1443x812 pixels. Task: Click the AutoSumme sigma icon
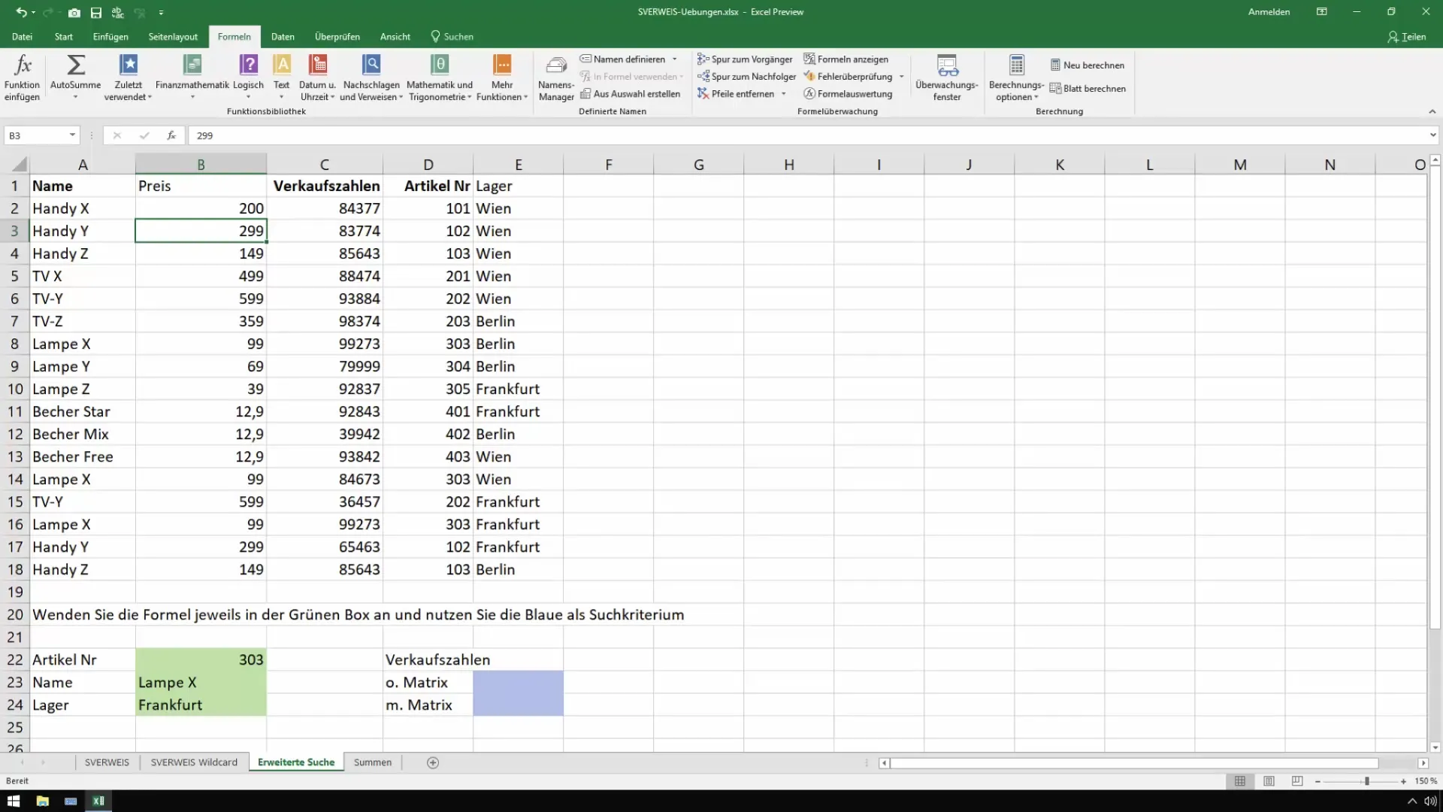click(x=76, y=65)
